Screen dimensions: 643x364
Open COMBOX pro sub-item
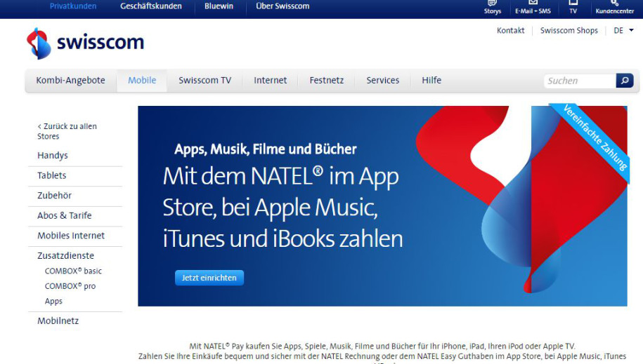point(70,285)
